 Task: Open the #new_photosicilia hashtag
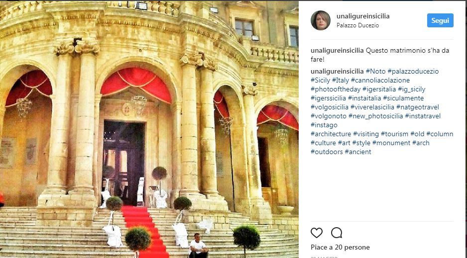click(x=375, y=116)
